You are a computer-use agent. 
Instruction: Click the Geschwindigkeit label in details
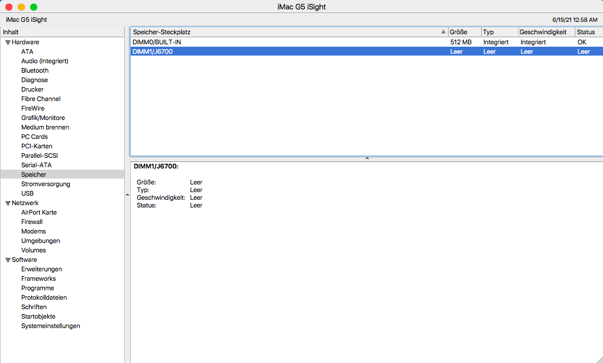[x=161, y=198]
